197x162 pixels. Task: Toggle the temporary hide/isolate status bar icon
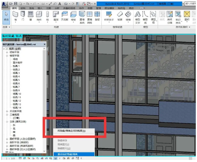click(55, 158)
